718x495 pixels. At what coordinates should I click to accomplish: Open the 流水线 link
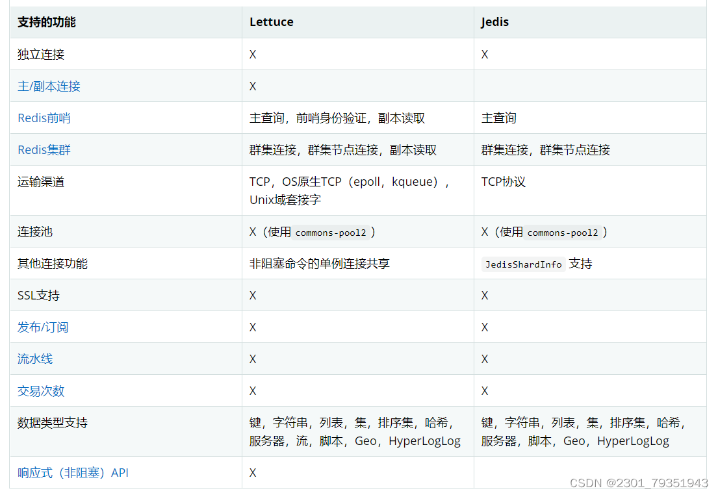pyautogui.click(x=35, y=359)
